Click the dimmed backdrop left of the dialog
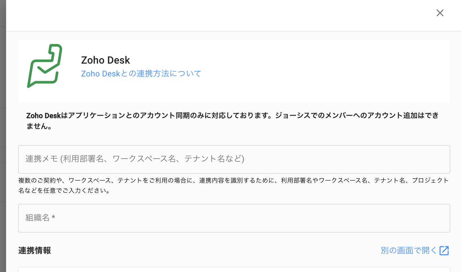Screen dimensions: 461x272 click(3, 135)
